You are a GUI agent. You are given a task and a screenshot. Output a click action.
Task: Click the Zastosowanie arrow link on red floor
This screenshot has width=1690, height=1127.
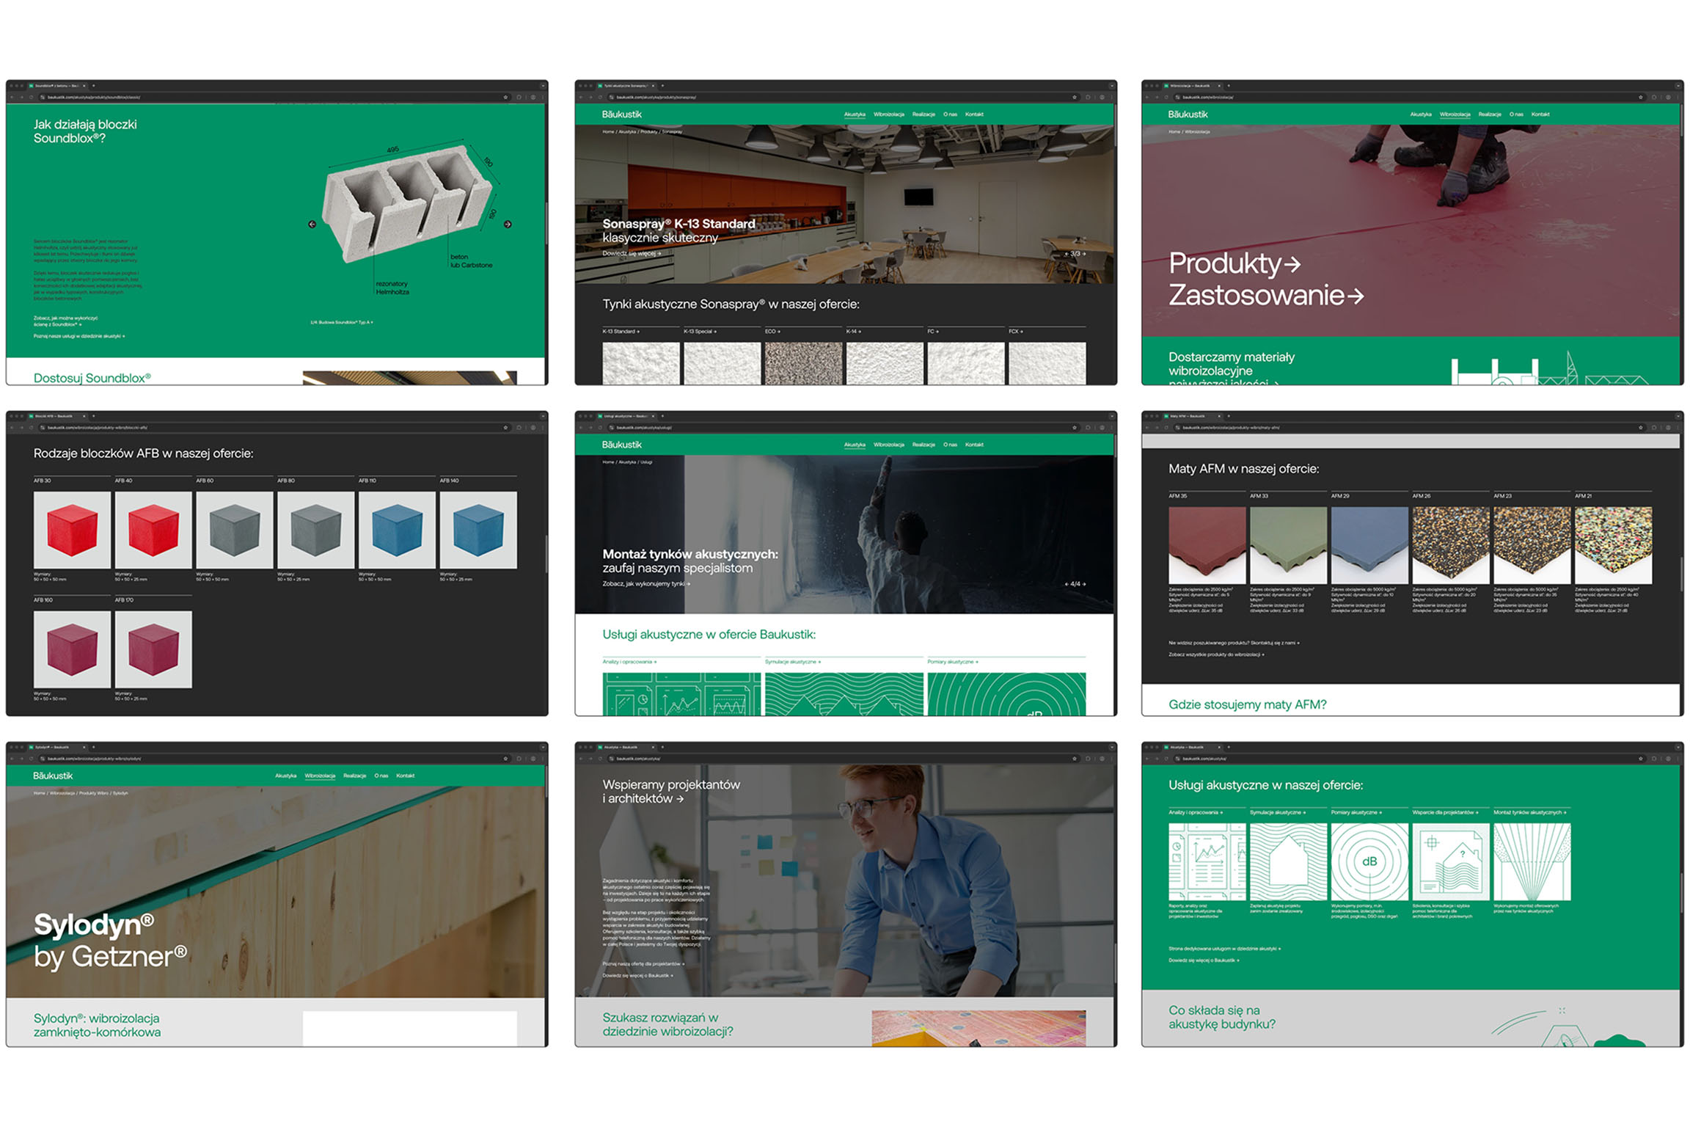point(1266,295)
